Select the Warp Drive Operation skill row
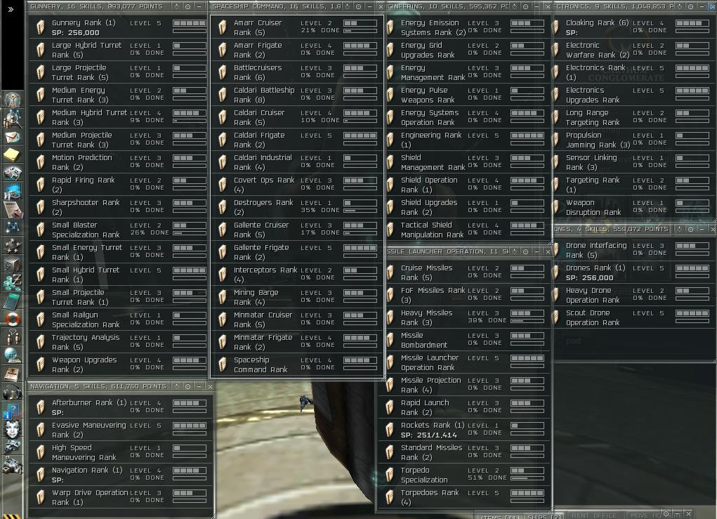717x519 pixels. 120,497
